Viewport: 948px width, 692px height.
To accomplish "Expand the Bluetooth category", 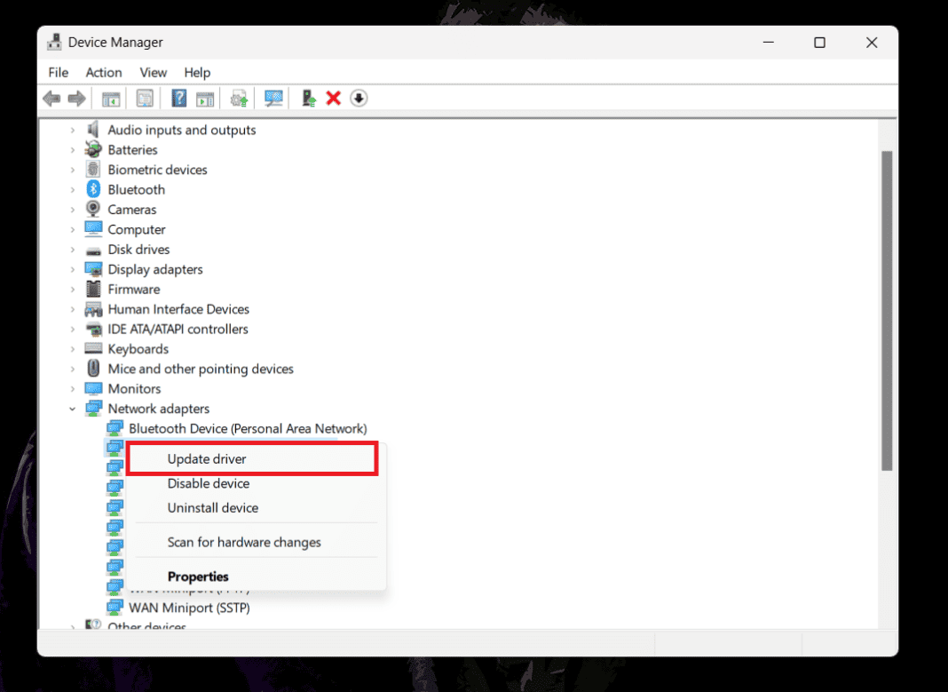I will 73,189.
